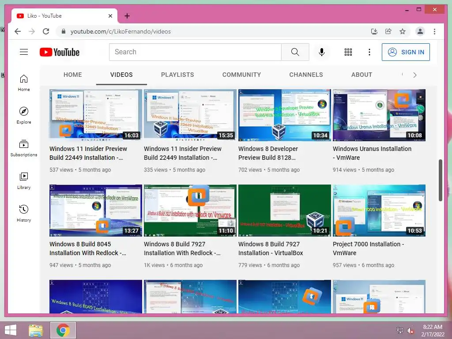Click title of 335-views Windows 11 Insider Preview video
This screenshot has height=339, width=452.
point(183,153)
